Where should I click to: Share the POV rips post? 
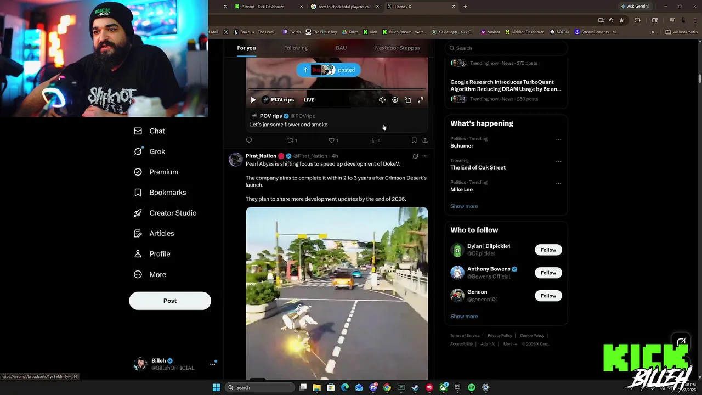coord(424,140)
